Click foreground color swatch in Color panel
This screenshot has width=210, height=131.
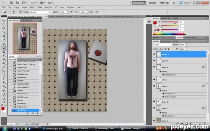[155, 23]
